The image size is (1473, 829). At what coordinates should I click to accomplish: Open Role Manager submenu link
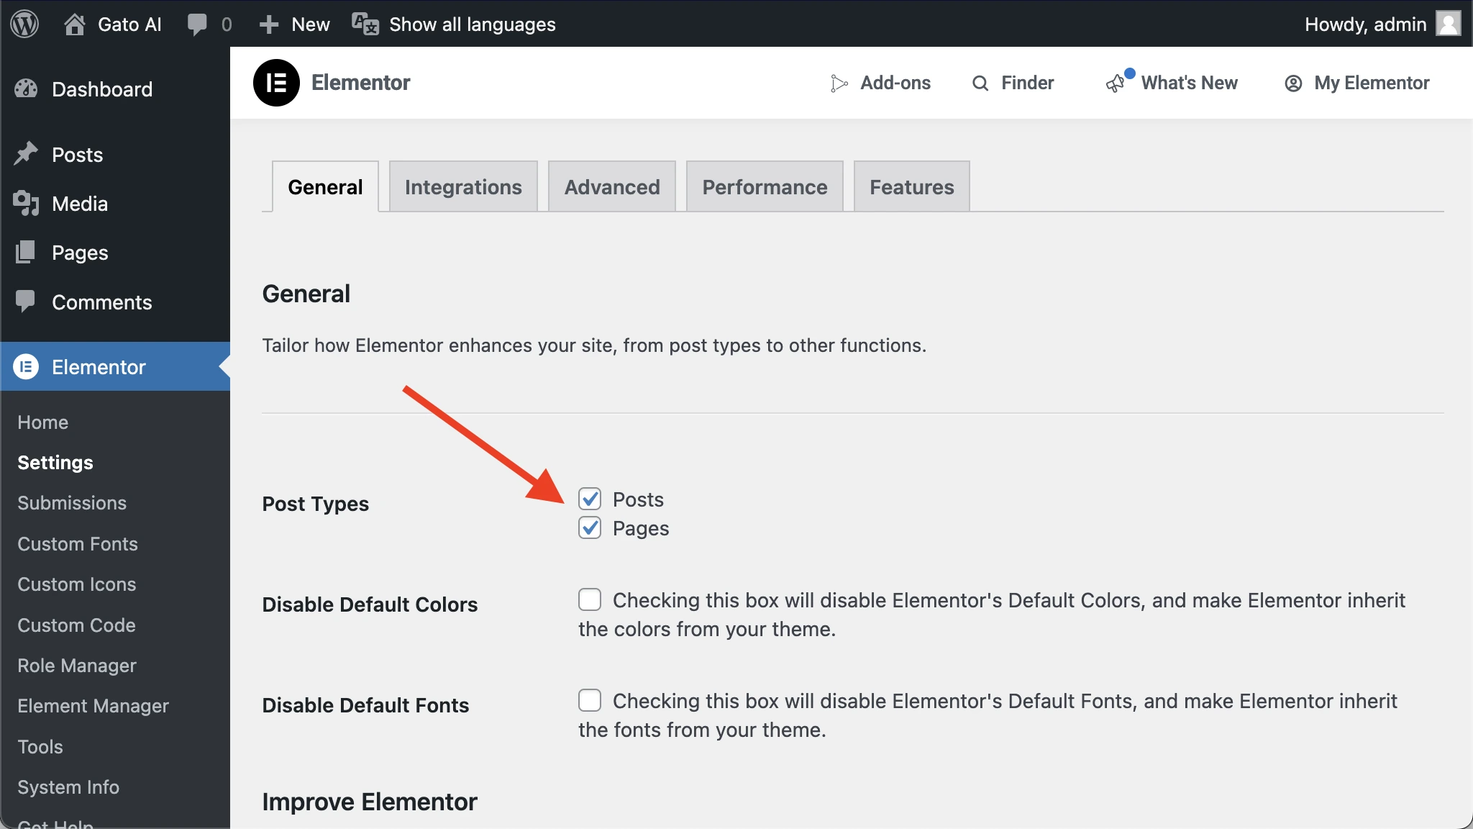(77, 666)
